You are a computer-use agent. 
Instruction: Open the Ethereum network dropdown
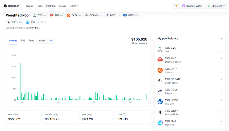[x=216, y=6]
